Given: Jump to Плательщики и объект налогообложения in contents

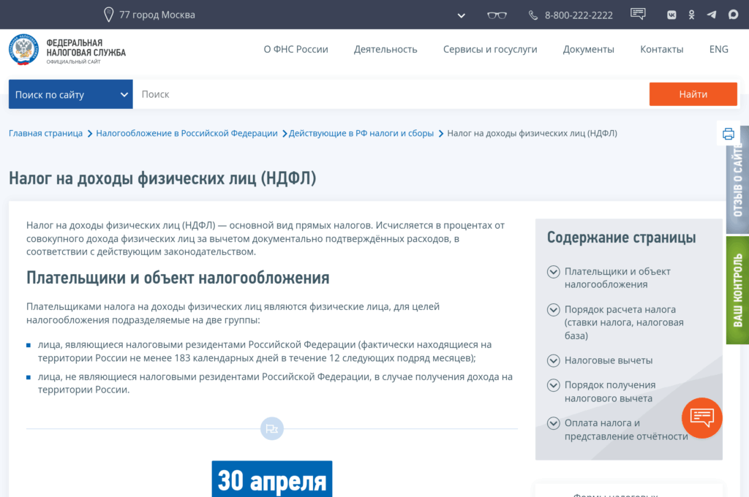Looking at the screenshot, I should tap(617, 278).
